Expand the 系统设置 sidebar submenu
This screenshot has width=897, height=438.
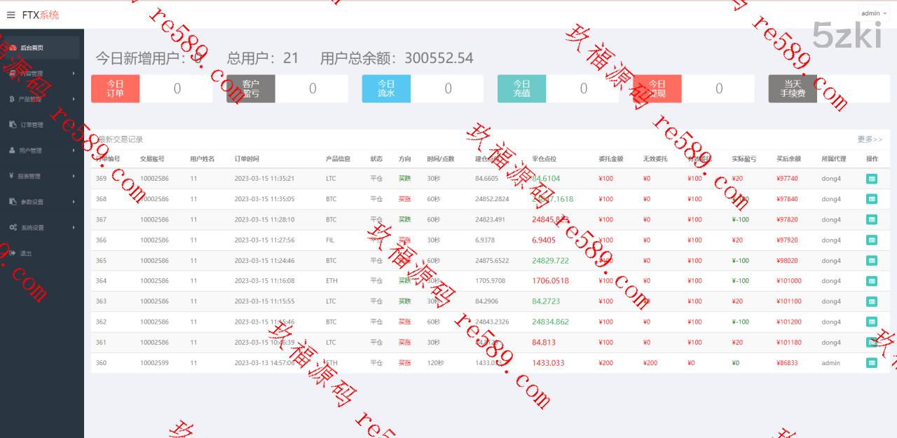tap(74, 227)
